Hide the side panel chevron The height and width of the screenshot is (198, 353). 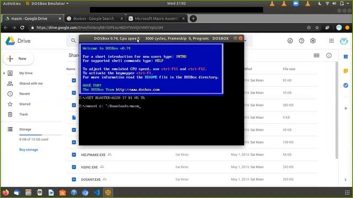[x=346, y=180]
